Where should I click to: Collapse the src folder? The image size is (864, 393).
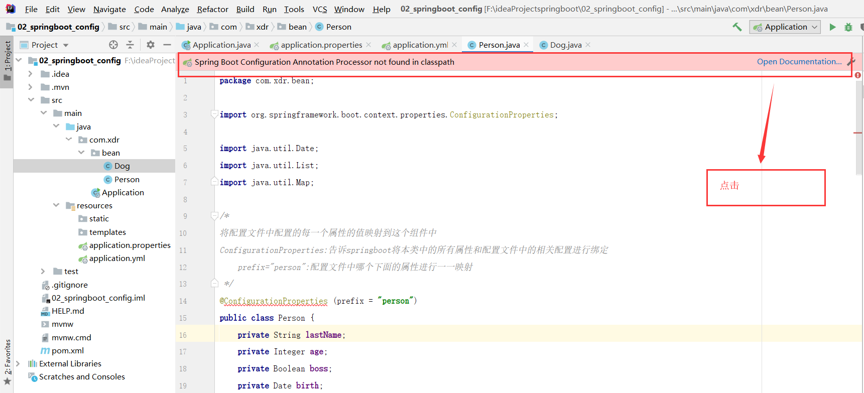point(31,100)
